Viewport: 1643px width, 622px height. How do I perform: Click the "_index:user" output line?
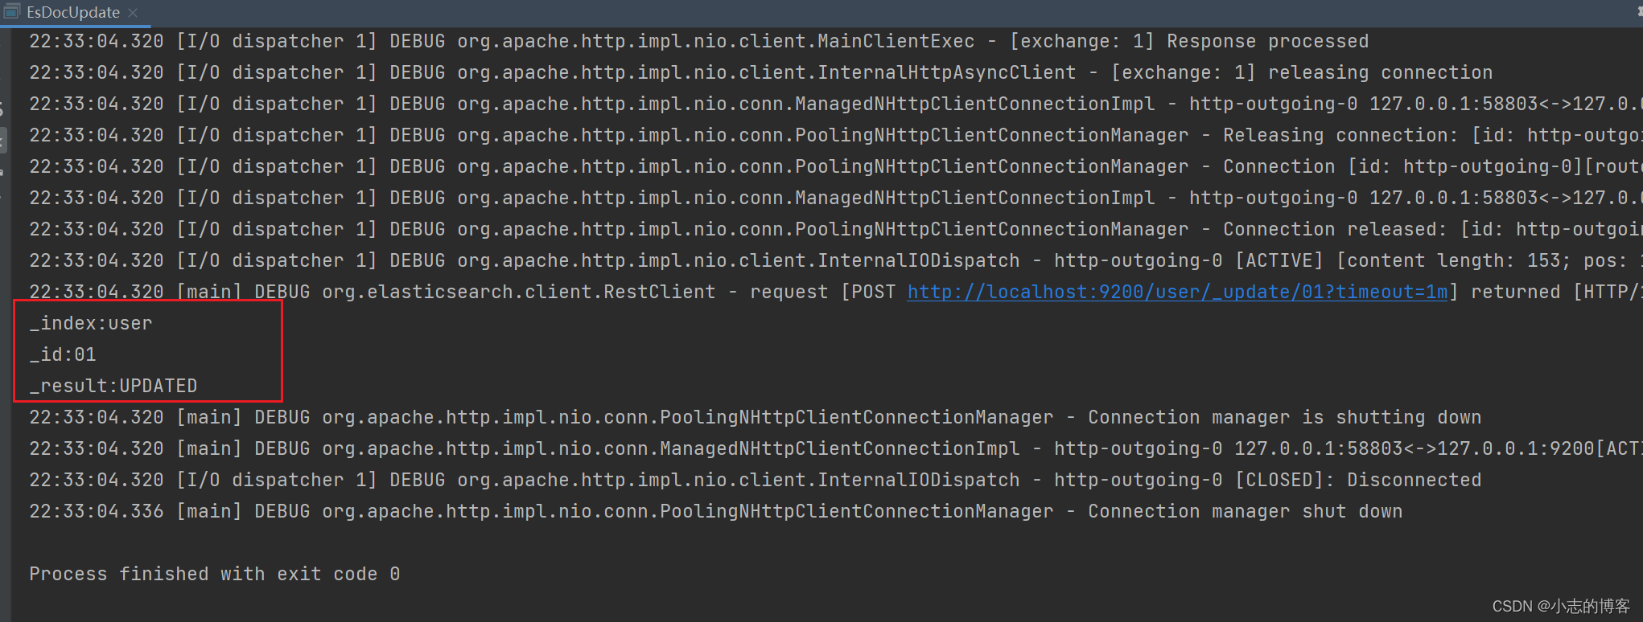tap(91, 323)
